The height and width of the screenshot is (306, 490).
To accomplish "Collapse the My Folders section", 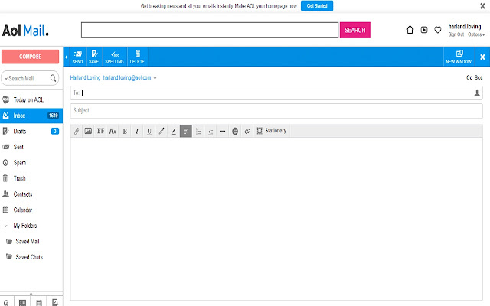I will click(5, 226).
